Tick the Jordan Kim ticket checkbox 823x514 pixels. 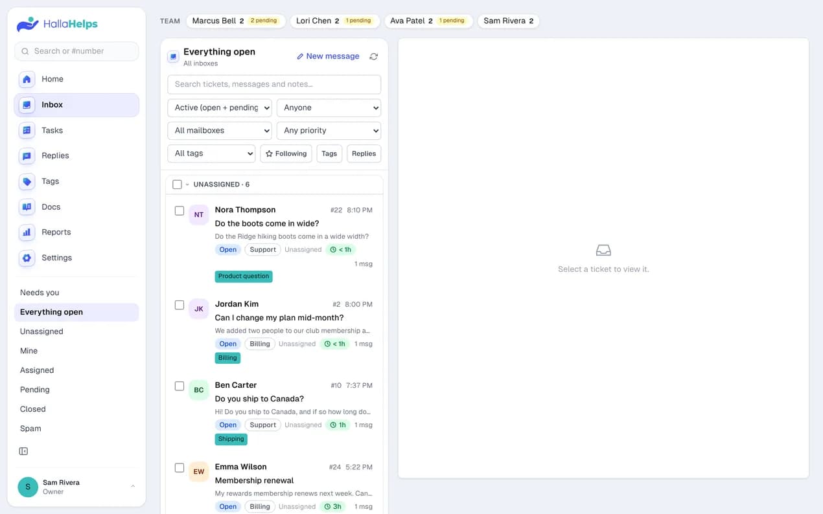pos(180,305)
